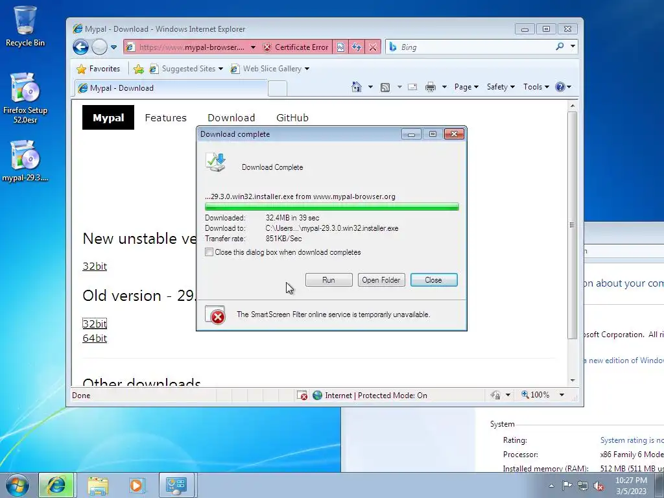This screenshot has height=498, width=664.
Task: Toggle the Compatibility View icon
Action: coord(340,47)
